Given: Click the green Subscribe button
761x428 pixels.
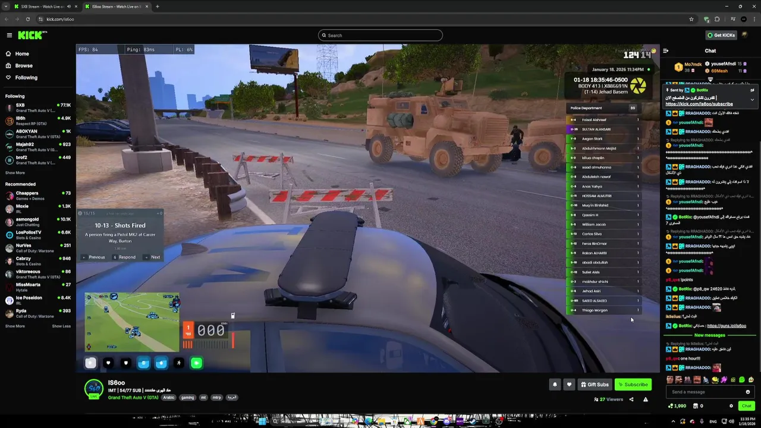Looking at the screenshot, I should tap(633, 385).
